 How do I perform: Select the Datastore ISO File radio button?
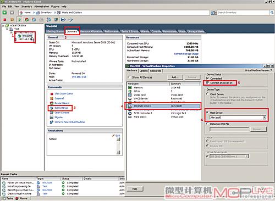(x=207, y=124)
